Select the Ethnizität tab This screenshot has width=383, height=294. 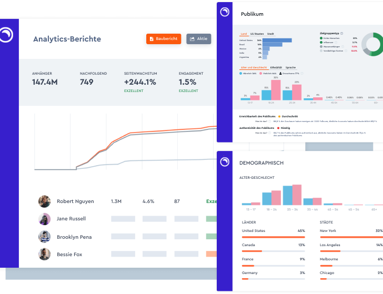276,68
